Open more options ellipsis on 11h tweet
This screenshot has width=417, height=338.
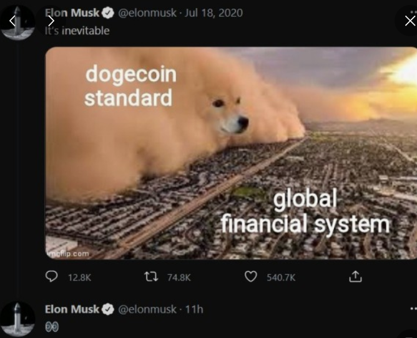[x=413, y=309]
